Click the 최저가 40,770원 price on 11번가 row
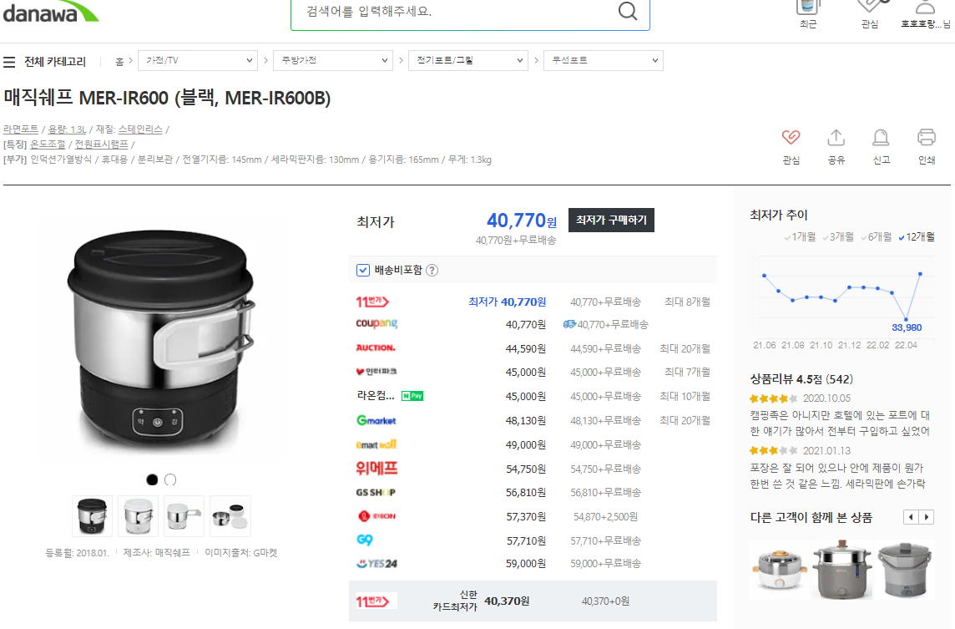955x629 pixels. (x=507, y=302)
